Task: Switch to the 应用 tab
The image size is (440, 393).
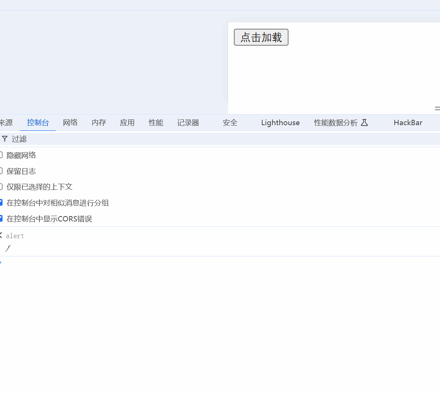Action: [x=127, y=123]
